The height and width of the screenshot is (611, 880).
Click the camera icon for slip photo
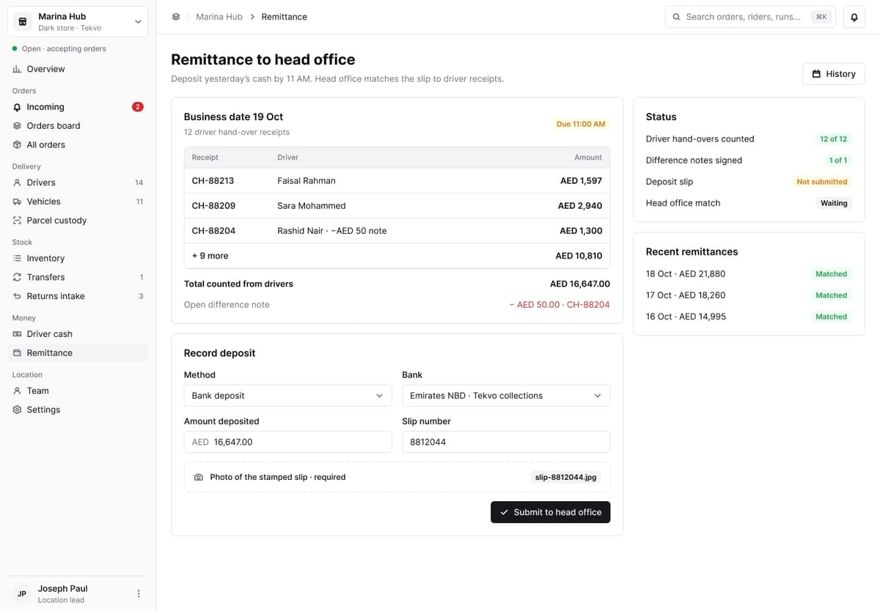point(199,477)
